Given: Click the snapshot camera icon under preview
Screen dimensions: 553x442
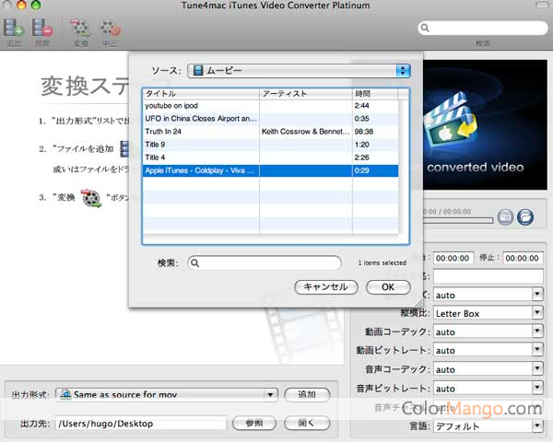Looking at the screenshot, I should (505, 216).
